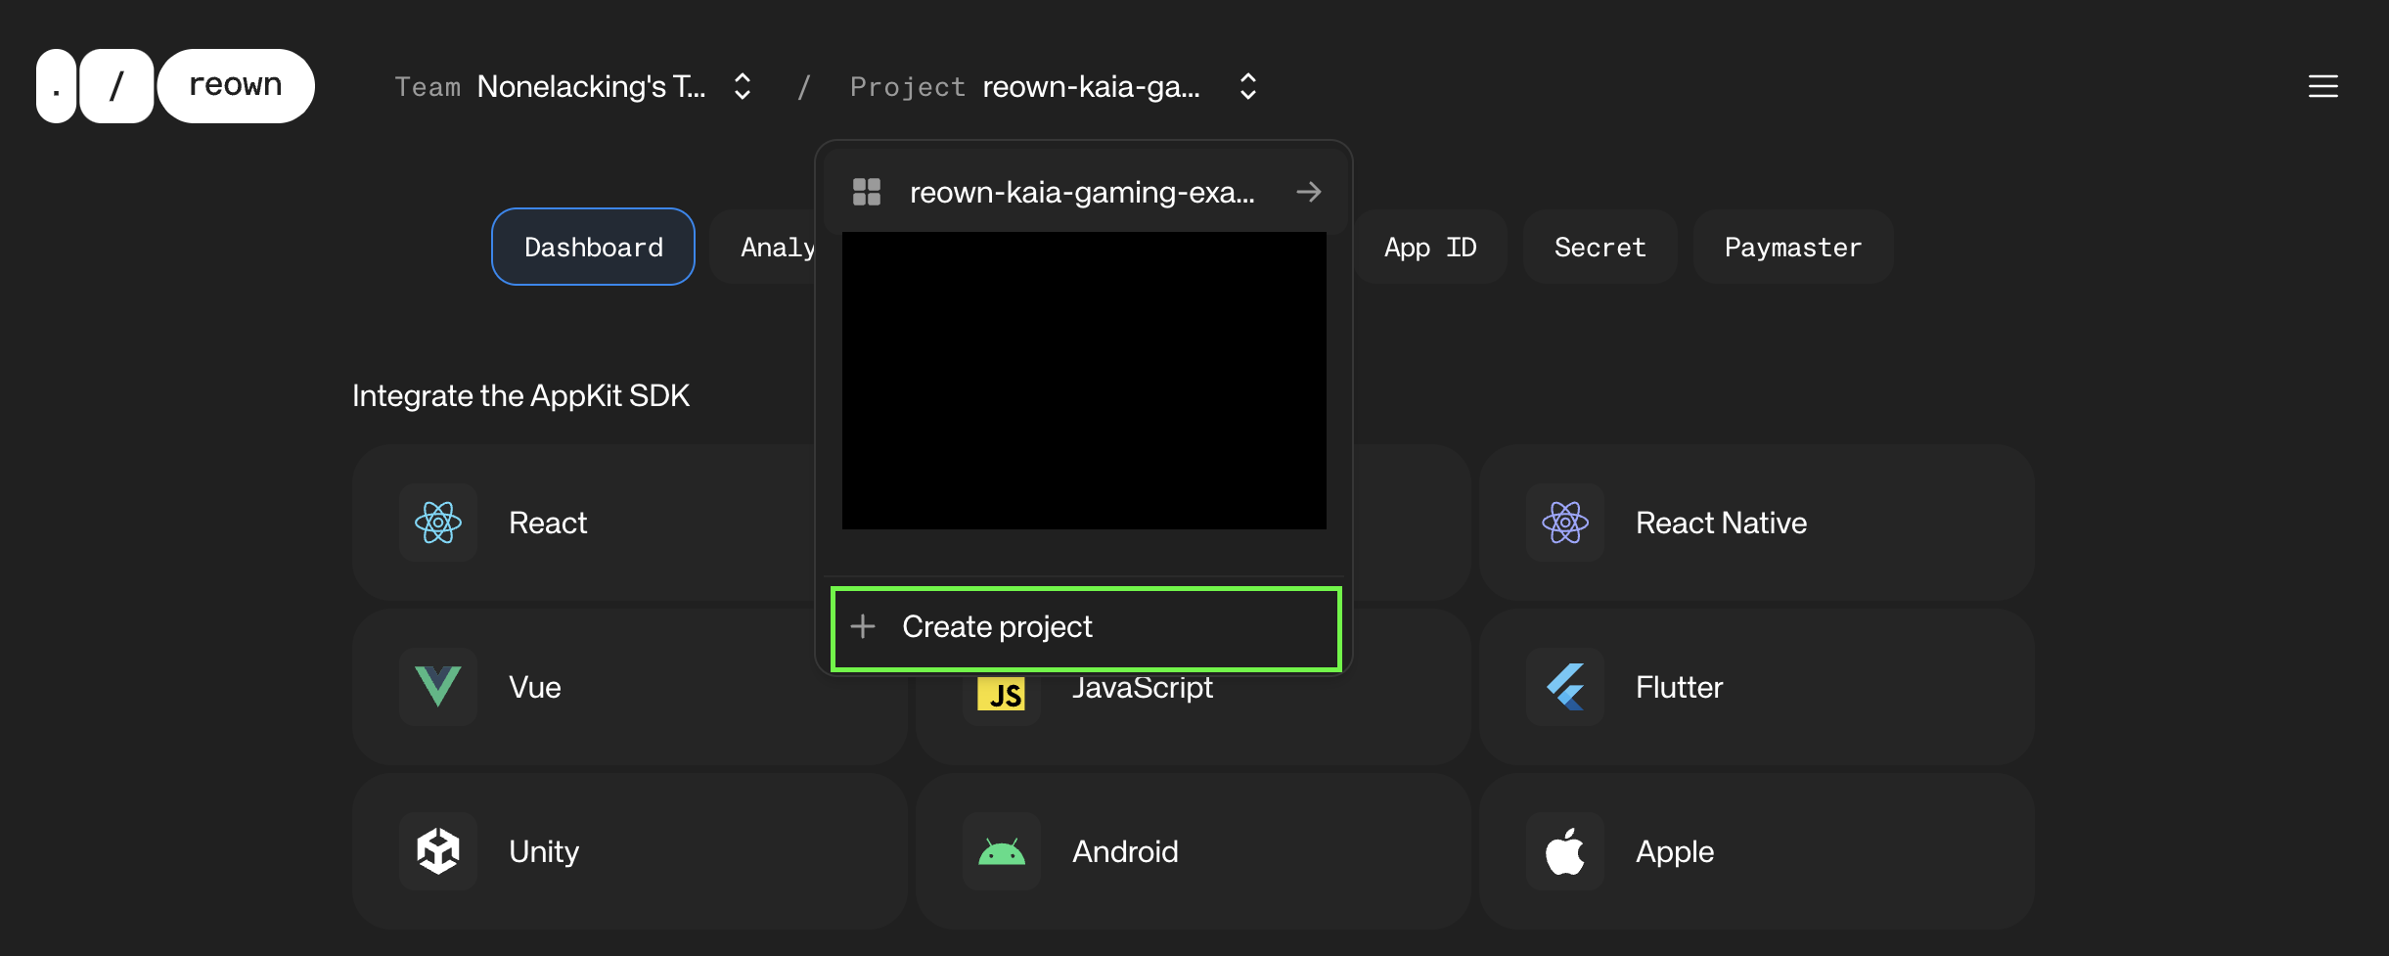Screen dimensions: 2389x956
Task: Open the hamburger menu icon
Action: coord(2322,86)
